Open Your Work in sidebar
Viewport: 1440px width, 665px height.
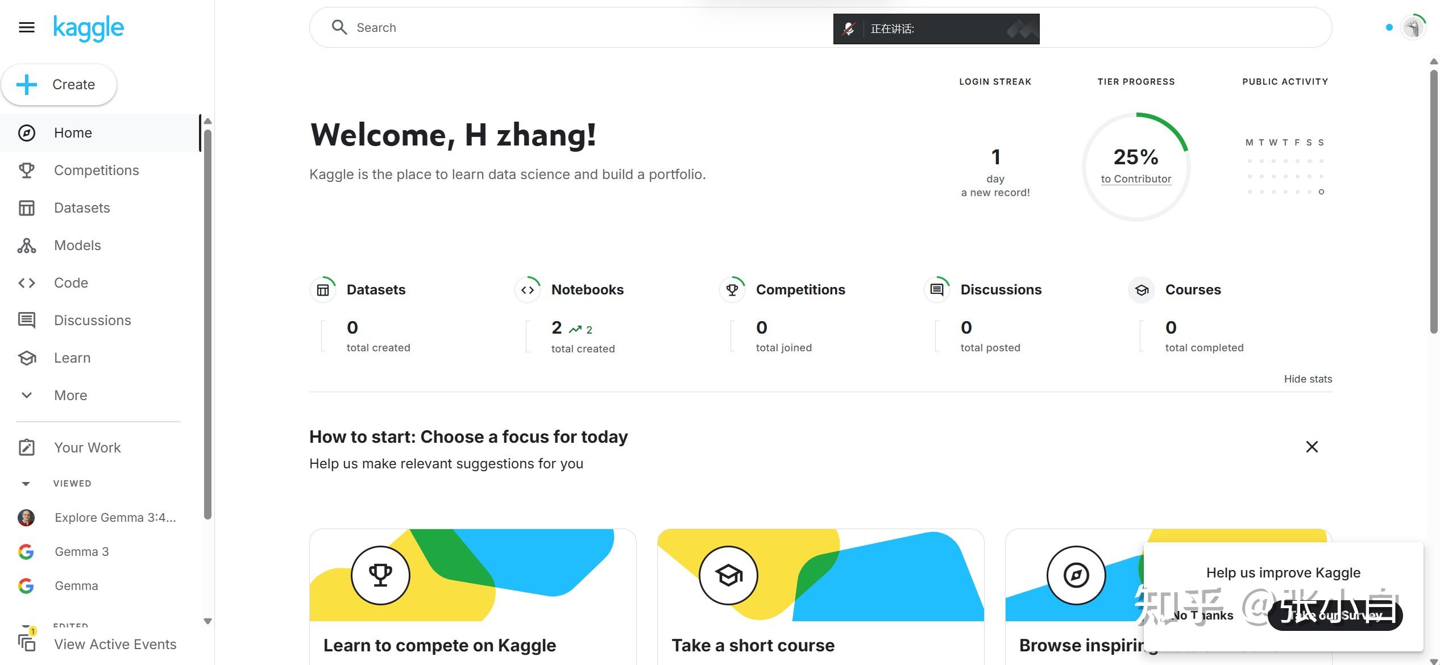[x=87, y=448]
